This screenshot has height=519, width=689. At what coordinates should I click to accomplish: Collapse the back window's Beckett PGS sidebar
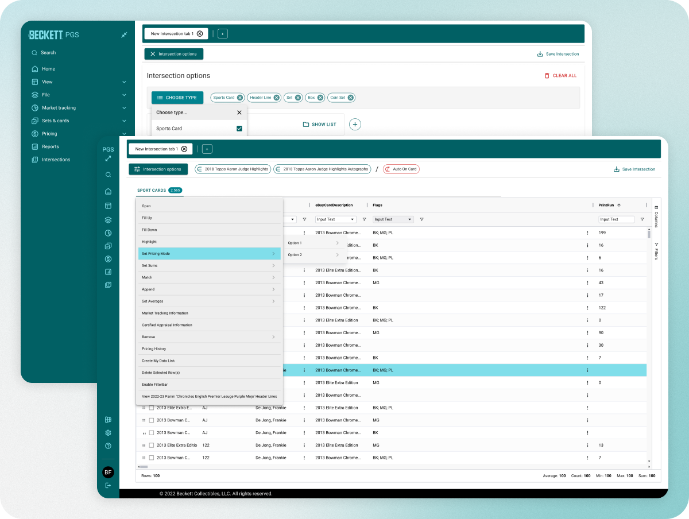[x=124, y=35]
